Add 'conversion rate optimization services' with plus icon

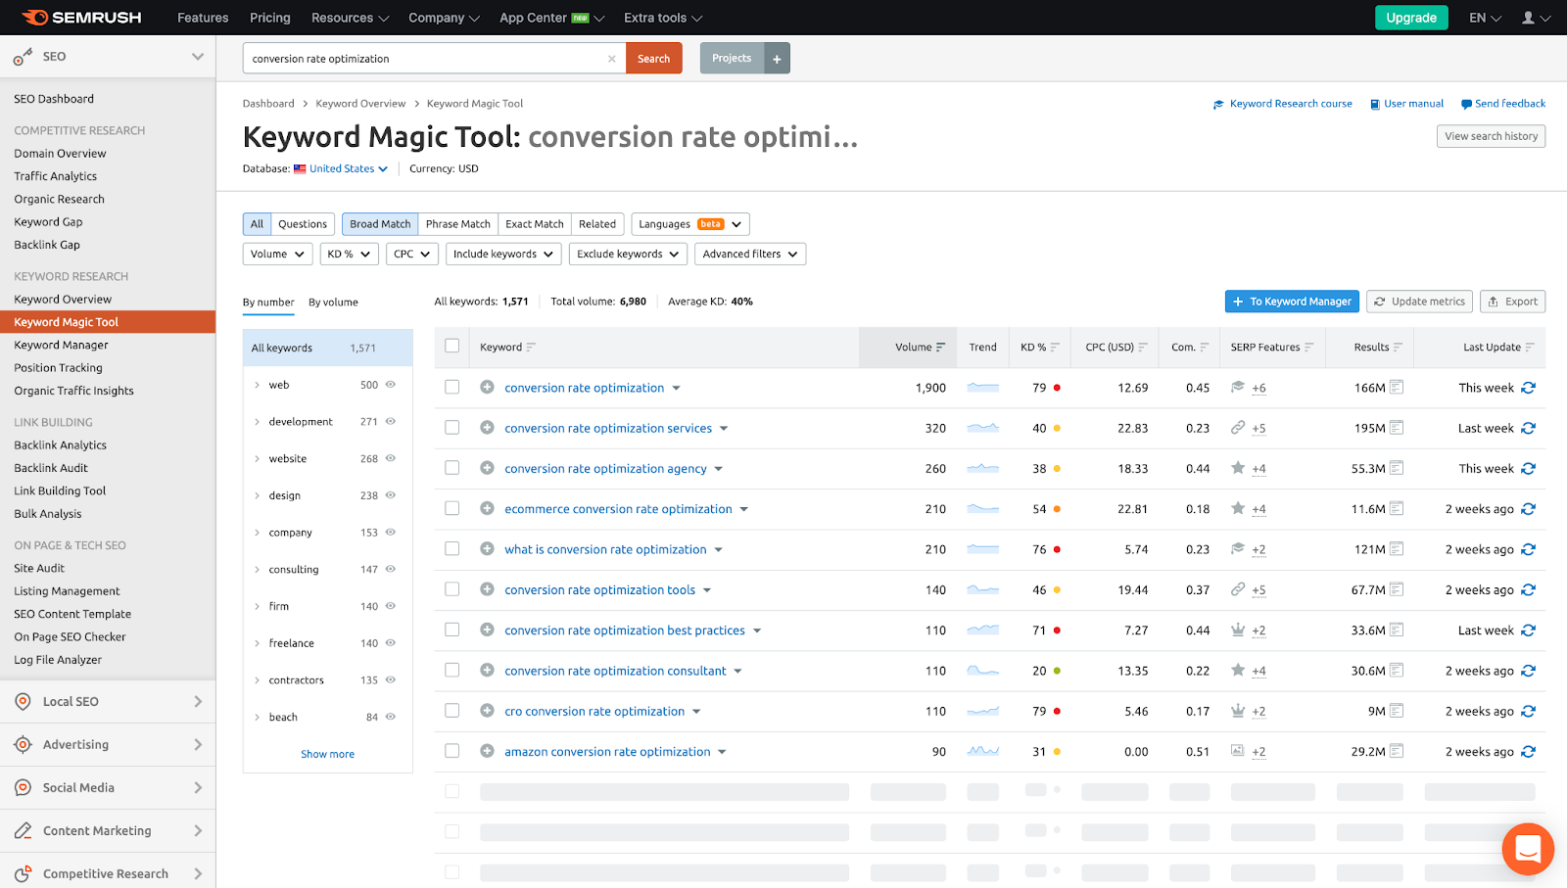[487, 428]
